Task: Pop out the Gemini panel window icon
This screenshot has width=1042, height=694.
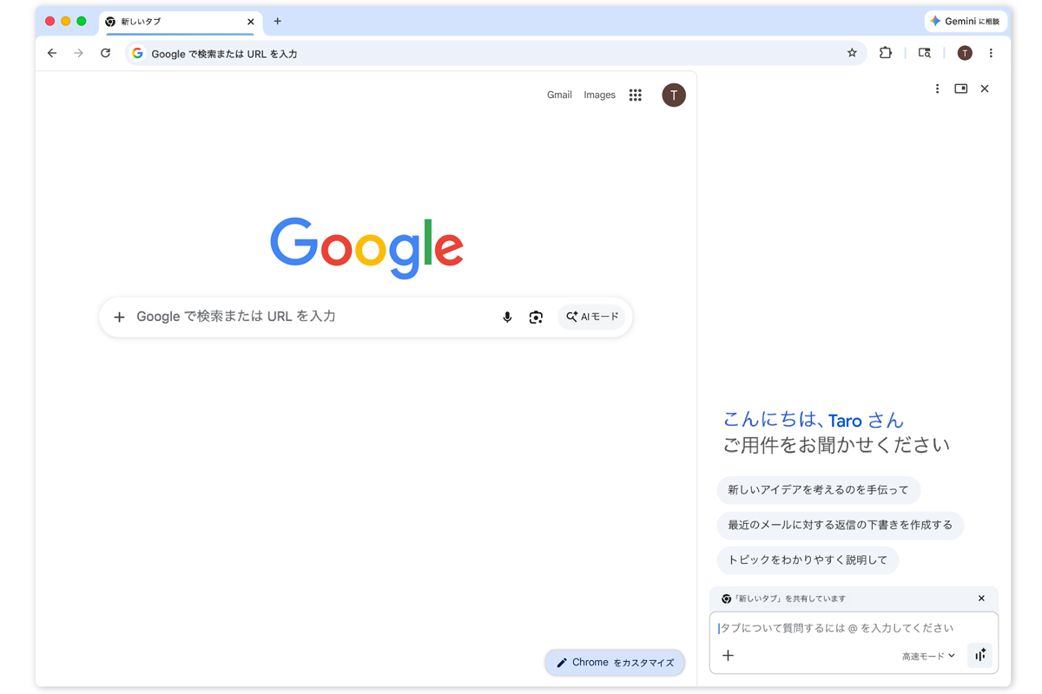Action: [x=961, y=88]
